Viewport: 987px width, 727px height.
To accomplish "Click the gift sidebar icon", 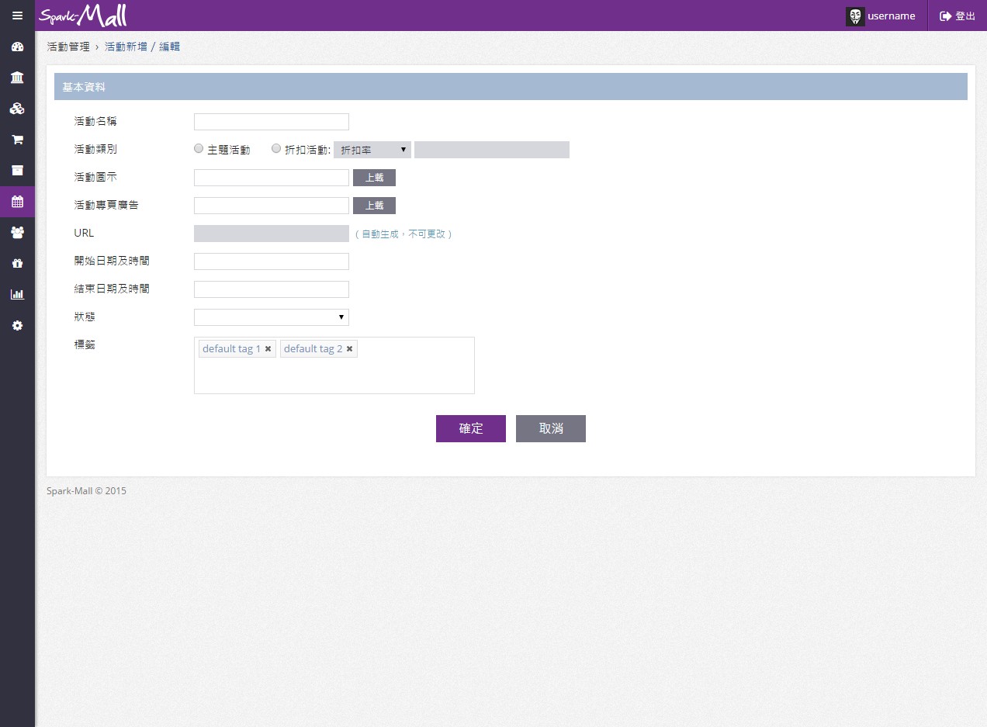I will click(17, 263).
